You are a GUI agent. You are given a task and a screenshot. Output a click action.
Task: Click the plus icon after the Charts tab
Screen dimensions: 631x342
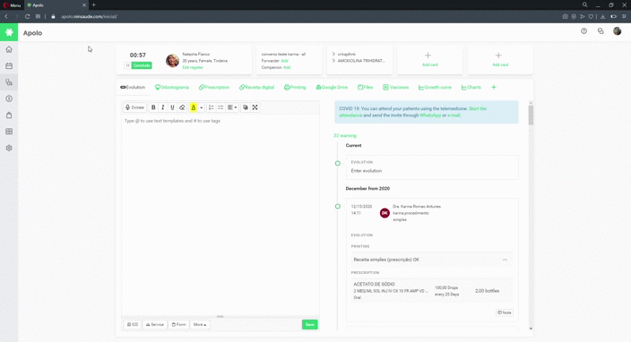tap(494, 87)
